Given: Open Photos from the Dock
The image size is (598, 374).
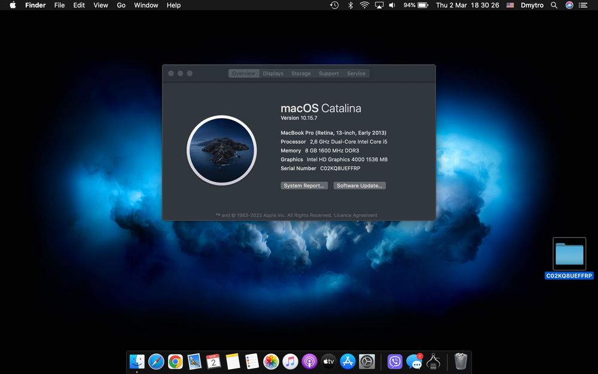Looking at the screenshot, I should pyautogui.click(x=271, y=361).
